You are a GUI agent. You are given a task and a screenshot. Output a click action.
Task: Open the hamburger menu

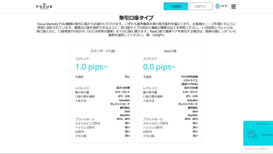[233, 6]
